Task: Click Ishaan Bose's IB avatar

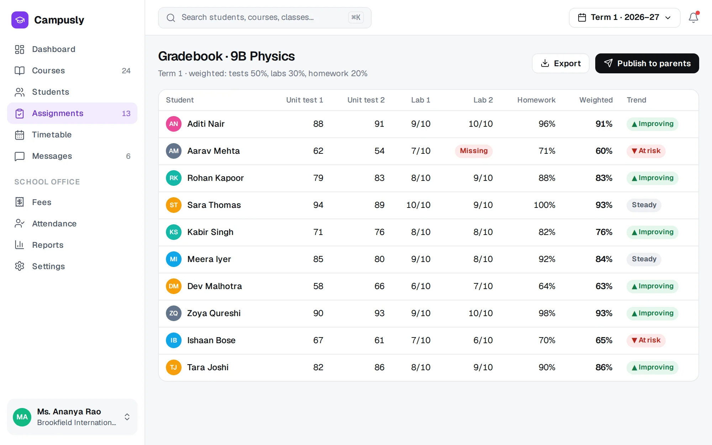Action: click(x=174, y=340)
